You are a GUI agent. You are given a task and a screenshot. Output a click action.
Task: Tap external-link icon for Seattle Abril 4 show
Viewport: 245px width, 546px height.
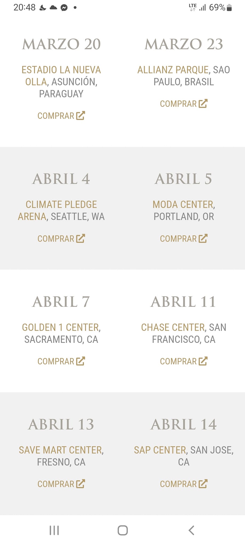pos(81,239)
